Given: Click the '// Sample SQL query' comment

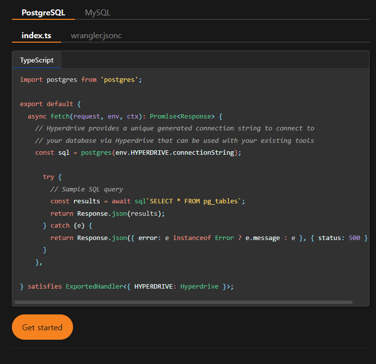Looking at the screenshot, I should click(x=86, y=189).
